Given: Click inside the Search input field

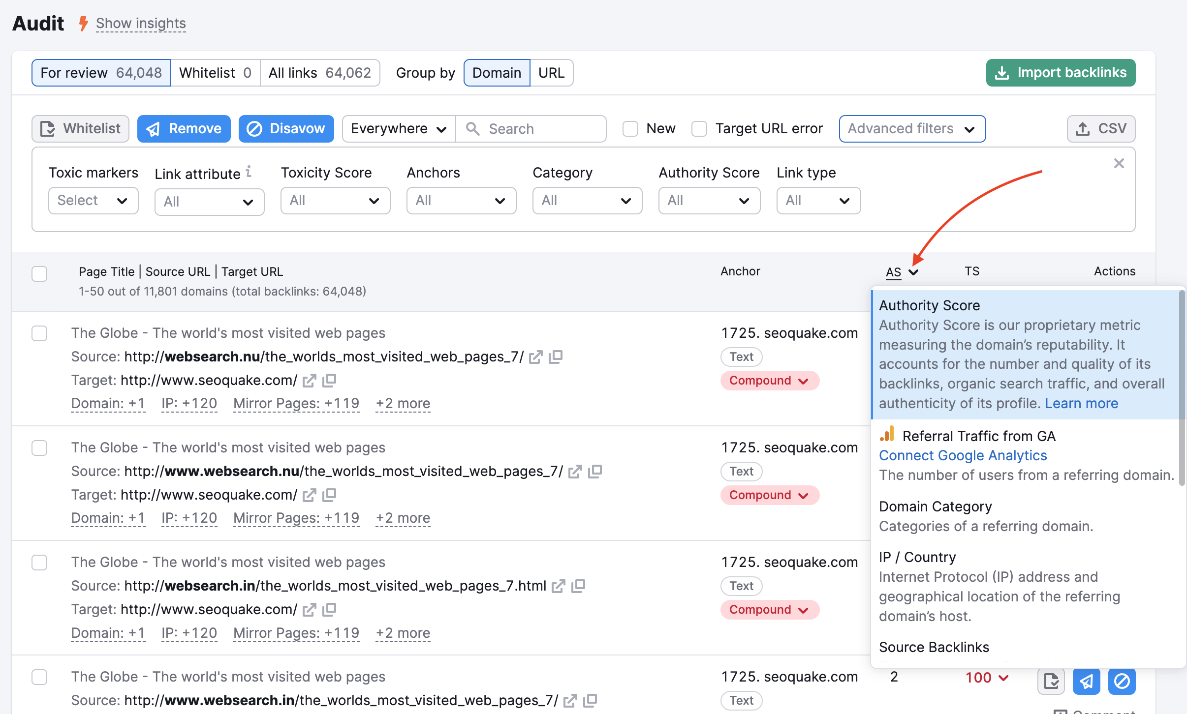Looking at the screenshot, I should tap(531, 128).
